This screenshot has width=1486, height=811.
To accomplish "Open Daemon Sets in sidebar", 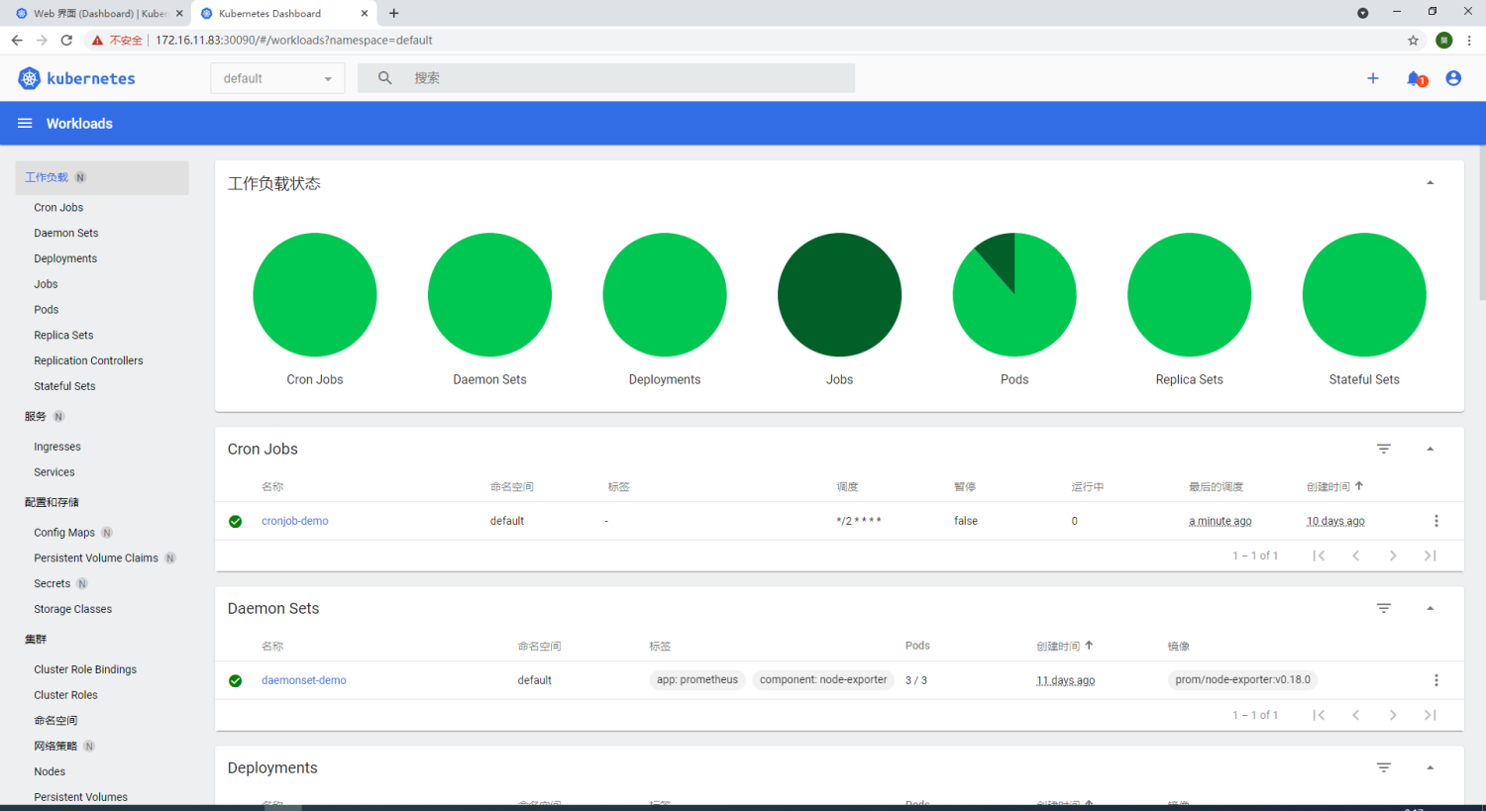I will (x=66, y=233).
